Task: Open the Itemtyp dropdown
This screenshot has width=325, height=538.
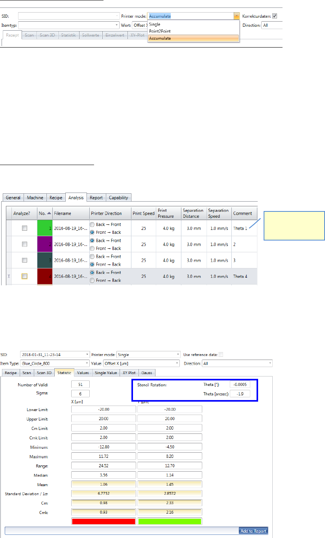Action: (x=116, y=25)
